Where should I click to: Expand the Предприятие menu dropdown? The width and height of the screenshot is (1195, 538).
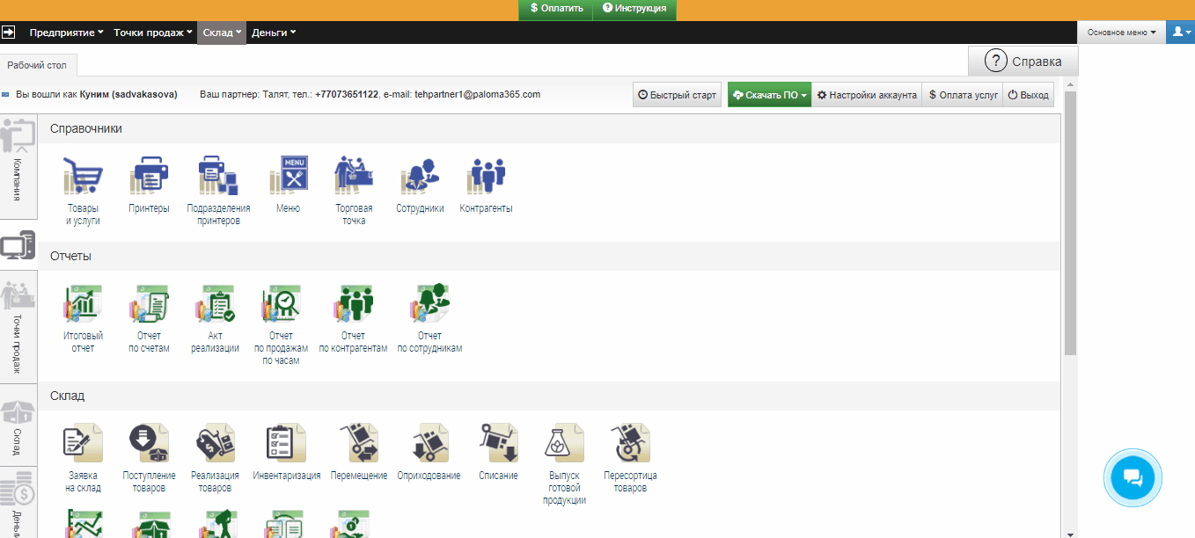(66, 33)
